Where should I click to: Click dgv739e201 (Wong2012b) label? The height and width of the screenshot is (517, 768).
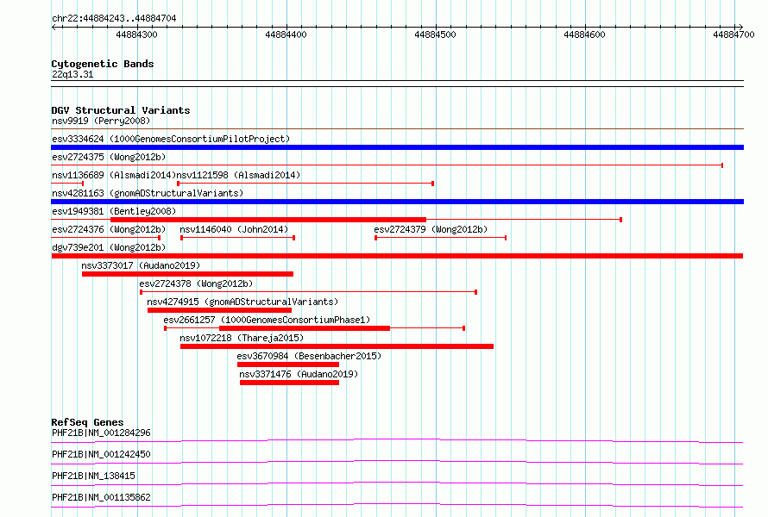[x=109, y=247]
